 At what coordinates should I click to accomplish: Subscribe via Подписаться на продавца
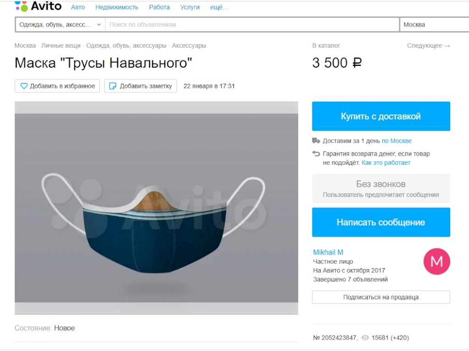(x=381, y=297)
